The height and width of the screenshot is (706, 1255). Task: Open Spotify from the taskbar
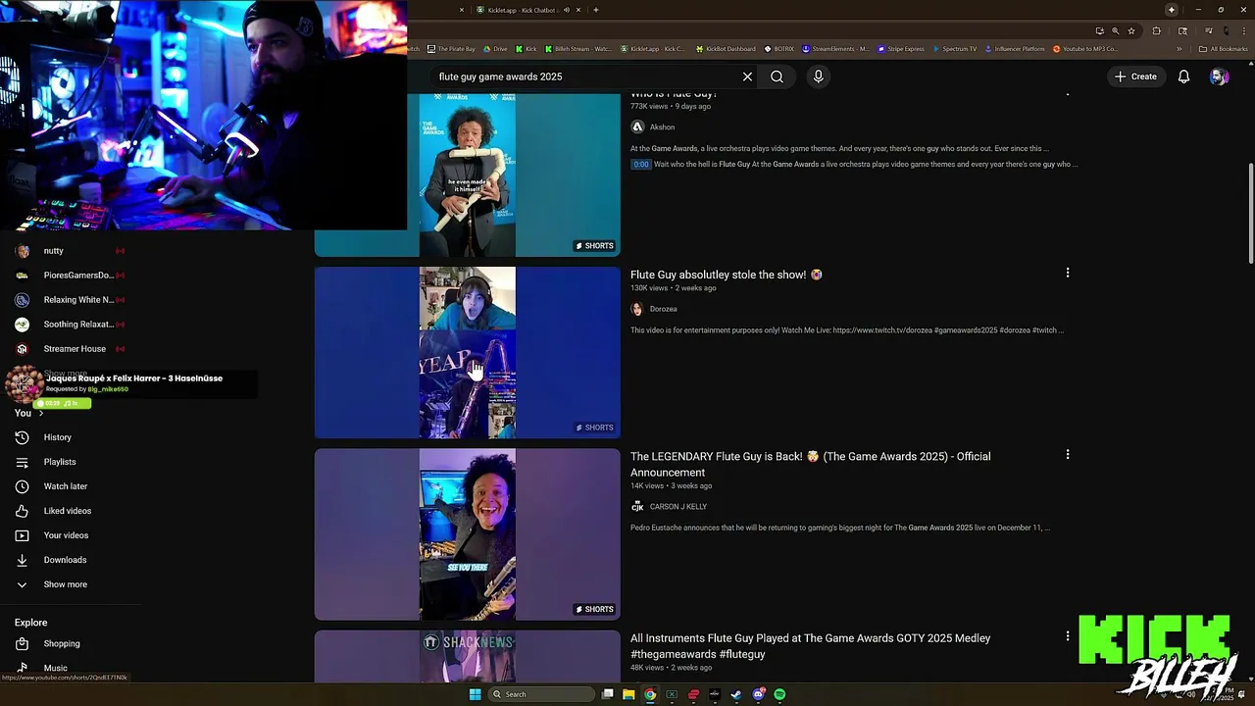pyautogui.click(x=779, y=694)
